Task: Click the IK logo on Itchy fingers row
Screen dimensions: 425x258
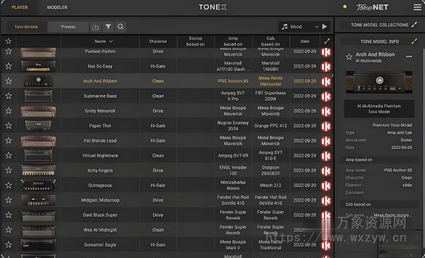Action: point(326,171)
